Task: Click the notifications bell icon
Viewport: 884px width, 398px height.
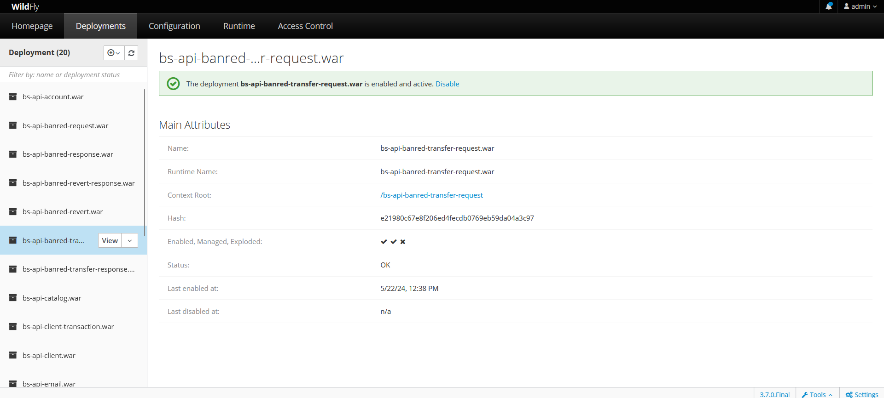Action: (829, 6)
